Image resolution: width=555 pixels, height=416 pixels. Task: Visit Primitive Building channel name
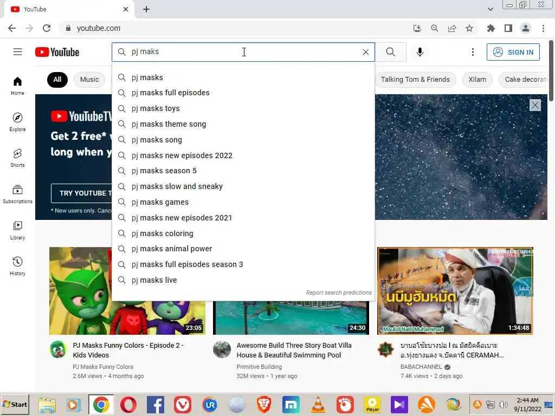coord(259,367)
